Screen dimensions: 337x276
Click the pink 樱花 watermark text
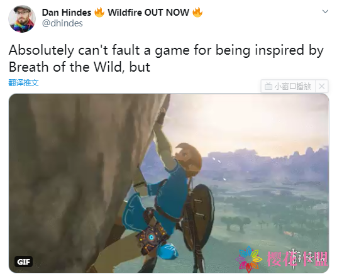point(279,259)
